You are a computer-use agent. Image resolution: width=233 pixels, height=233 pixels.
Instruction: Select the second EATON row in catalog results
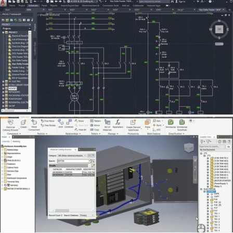pyautogui.click(x=74, y=175)
